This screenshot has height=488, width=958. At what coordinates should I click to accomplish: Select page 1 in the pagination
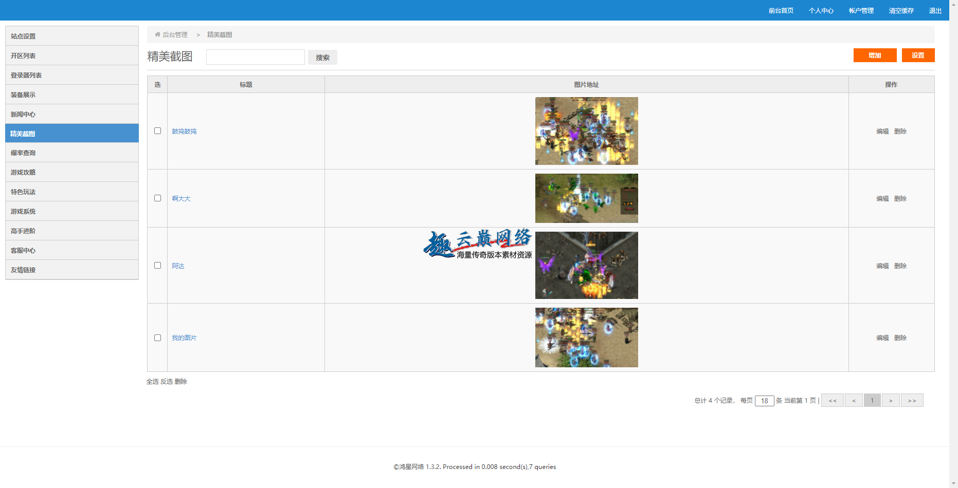click(x=872, y=400)
